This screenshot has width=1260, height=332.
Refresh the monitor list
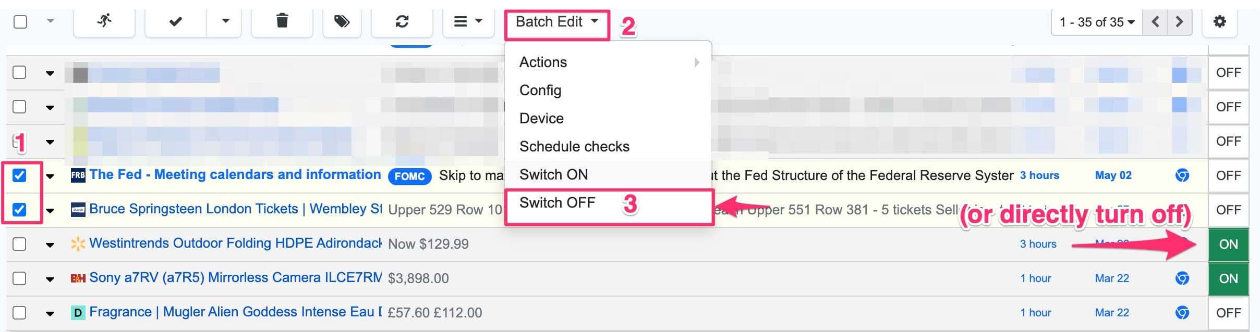point(402,22)
